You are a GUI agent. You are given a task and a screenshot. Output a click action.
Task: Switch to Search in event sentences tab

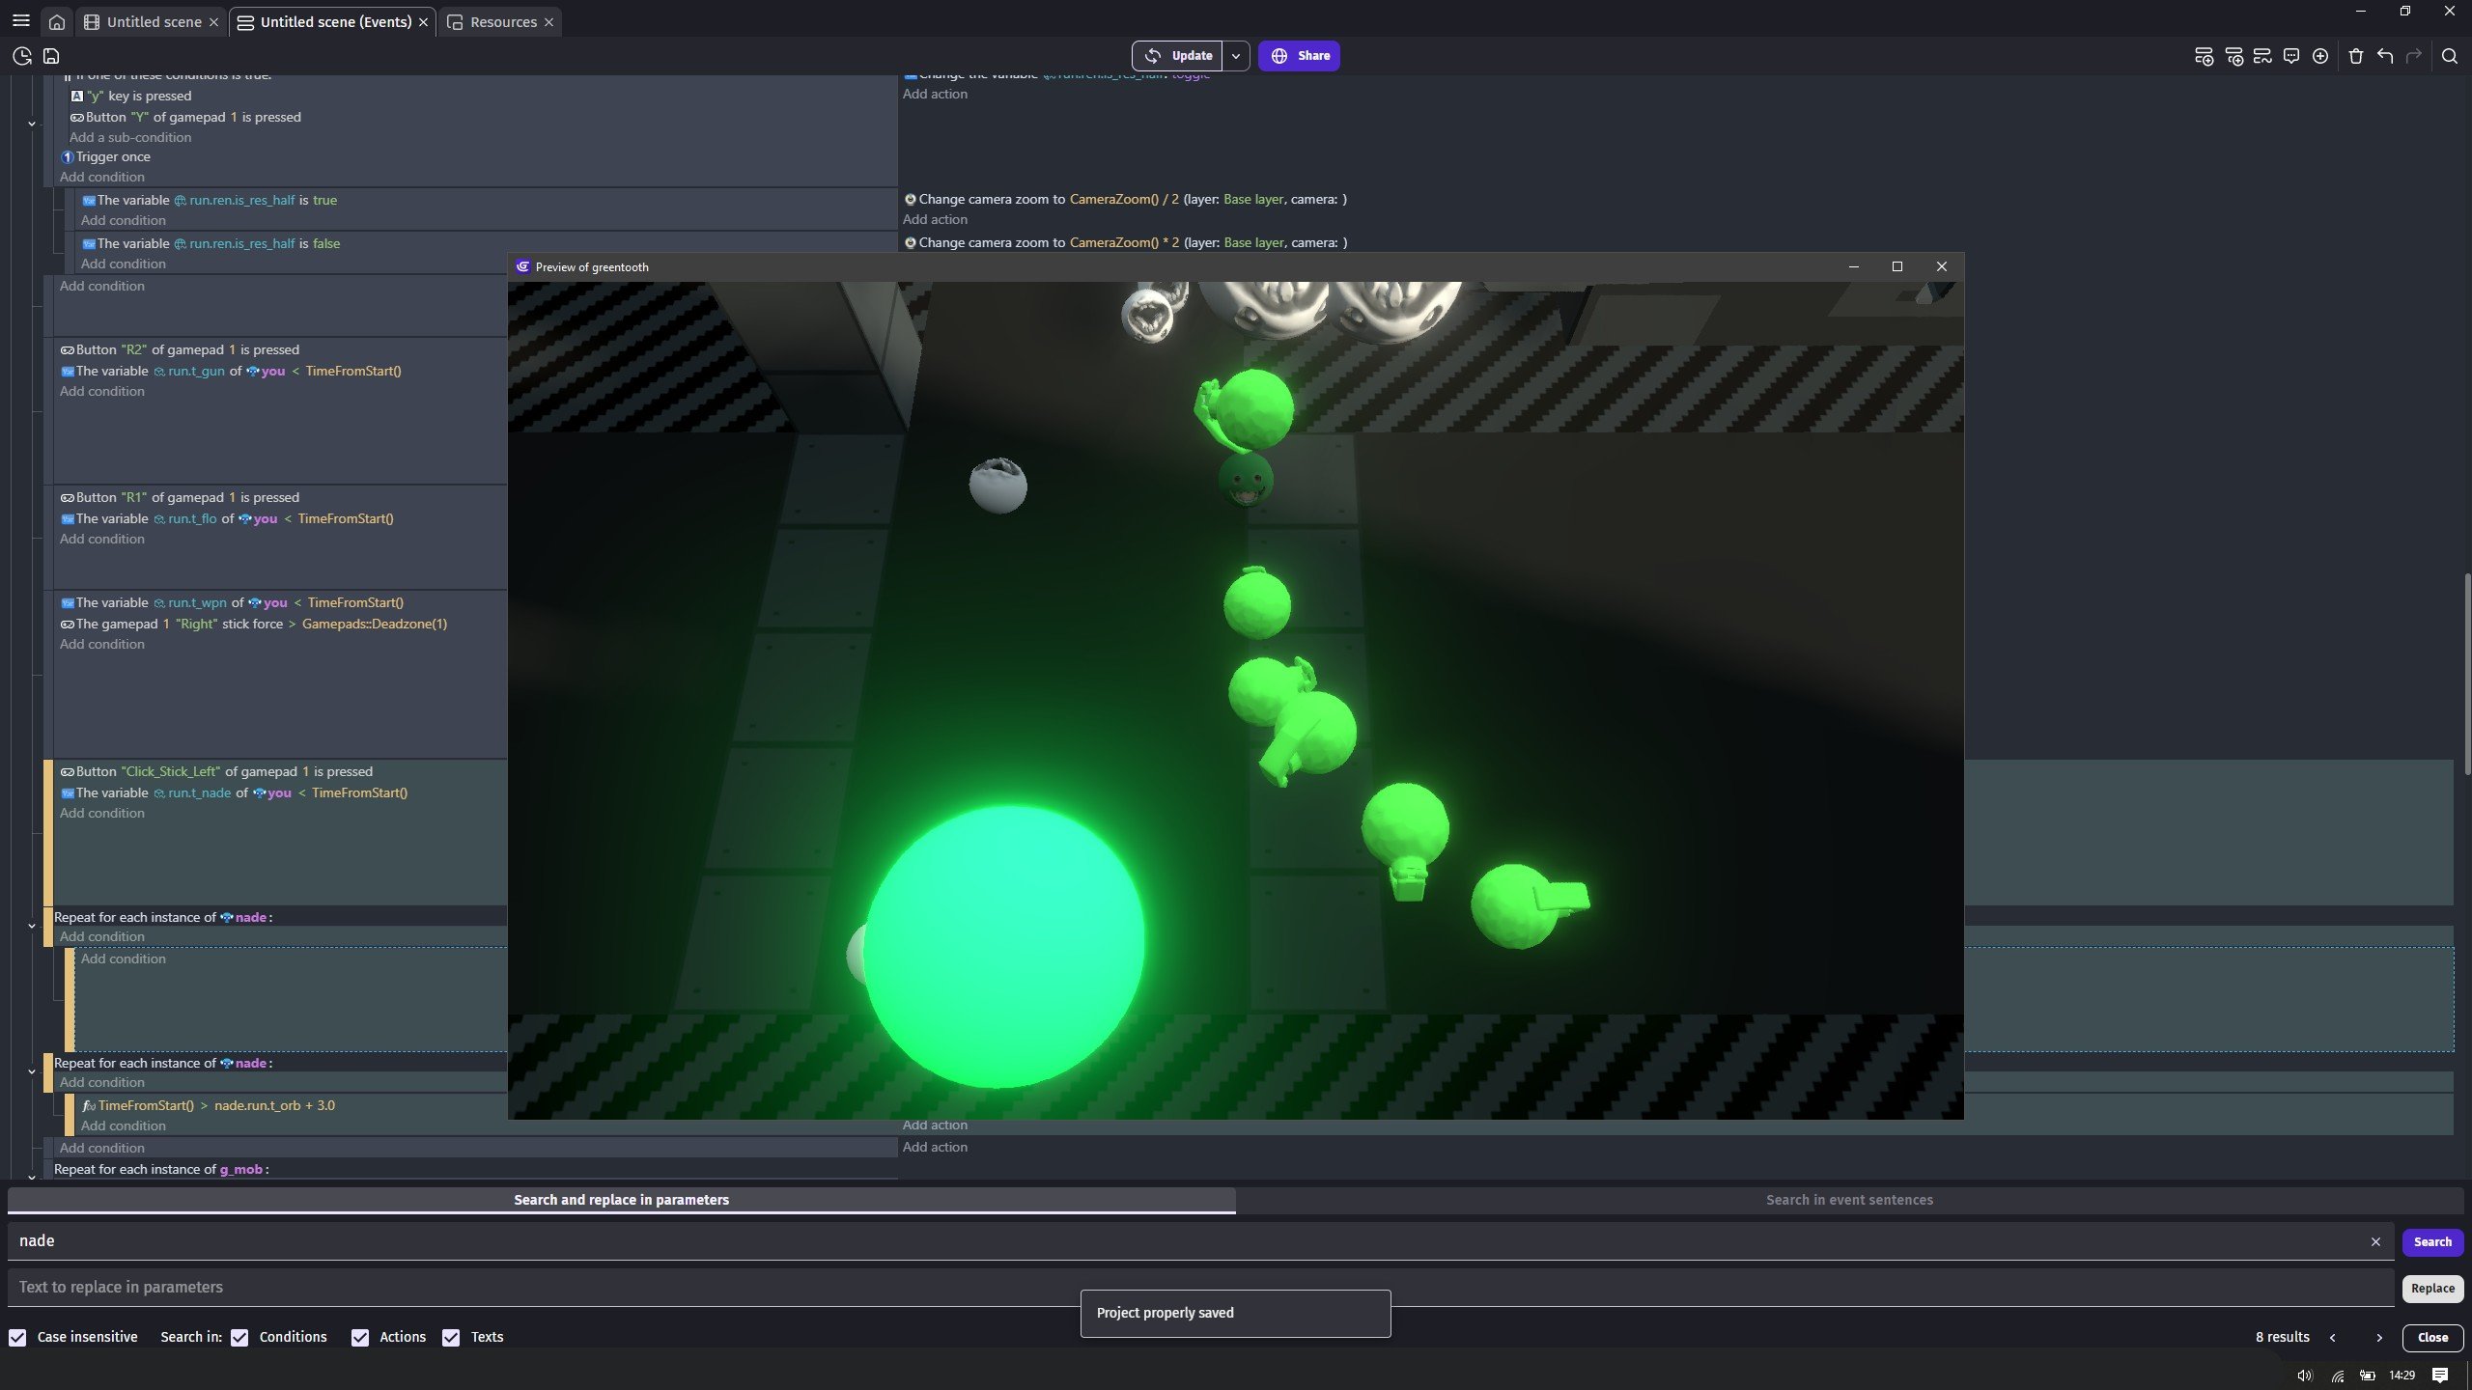point(1849,1200)
